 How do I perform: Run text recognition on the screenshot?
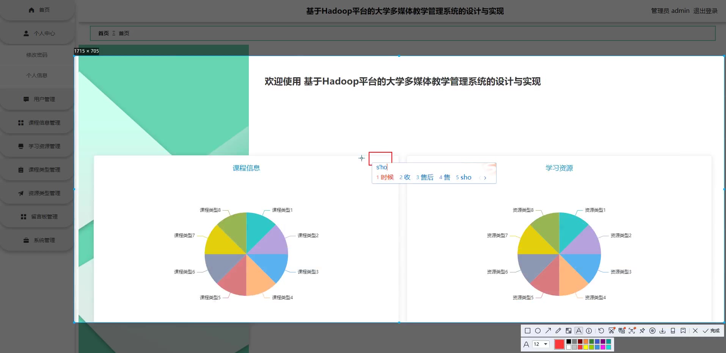[632, 330]
